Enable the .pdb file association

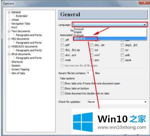pos(122,55)
